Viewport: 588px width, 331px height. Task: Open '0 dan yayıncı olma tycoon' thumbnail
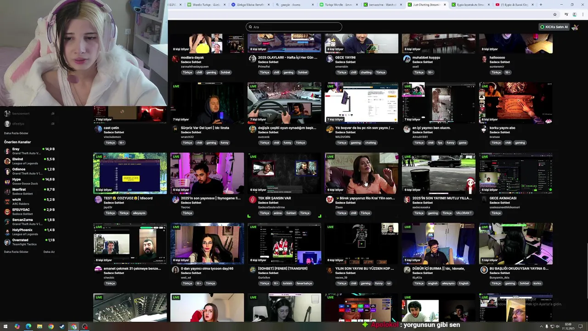(207, 244)
